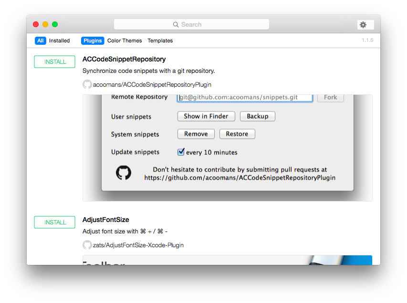Image resolution: width=407 pixels, height=303 pixels.
Task: Click the Restore system snippets button
Action: pyautogui.click(x=237, y=134)
